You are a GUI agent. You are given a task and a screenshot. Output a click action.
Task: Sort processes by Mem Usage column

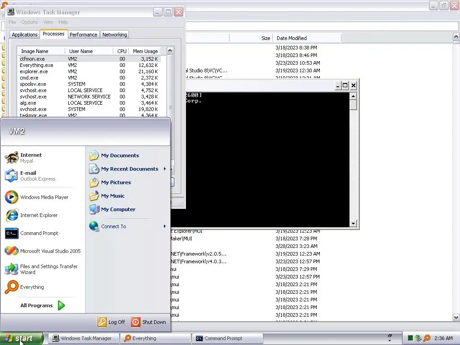coord(145,51)
